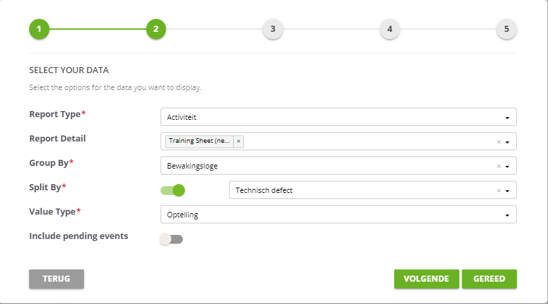Remove the Training Sheet tag

[238, 142]
